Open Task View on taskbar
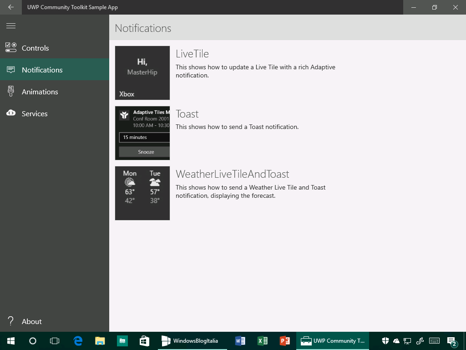 pyautogui.click(x=55, y=341)
